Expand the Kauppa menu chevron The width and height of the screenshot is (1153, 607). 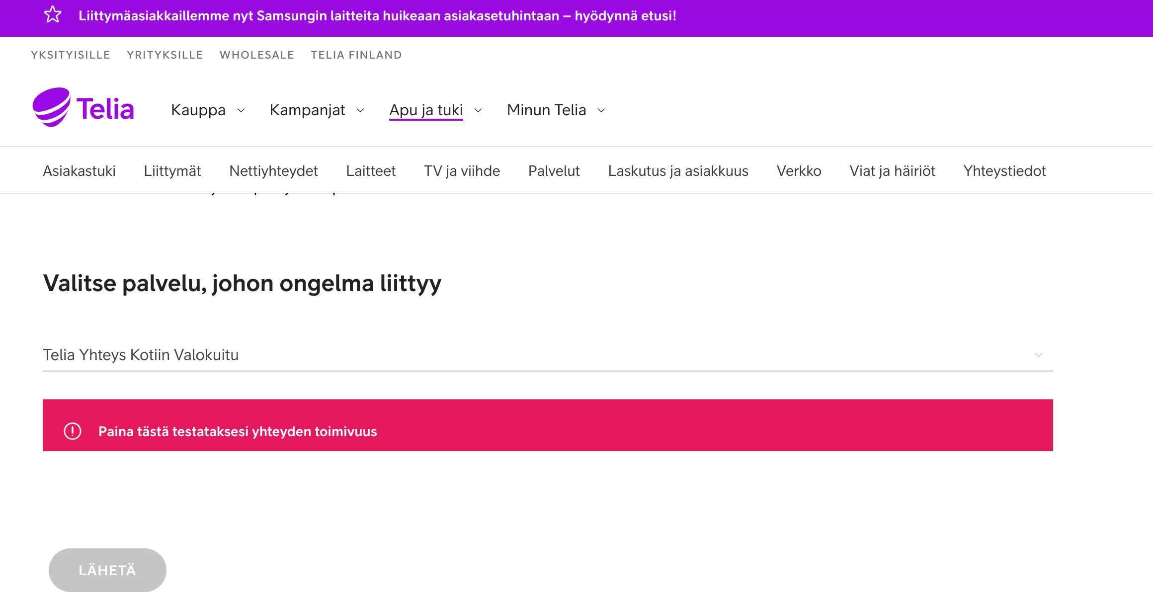pos(241,110)
